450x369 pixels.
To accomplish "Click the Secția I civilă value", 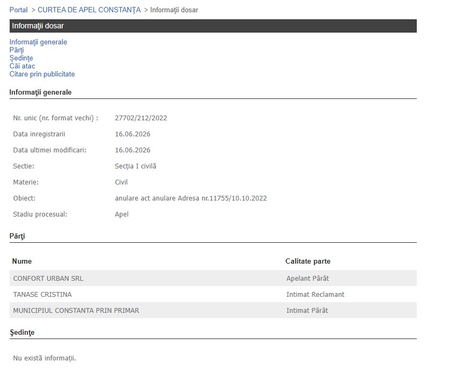I will click(136, 166).
